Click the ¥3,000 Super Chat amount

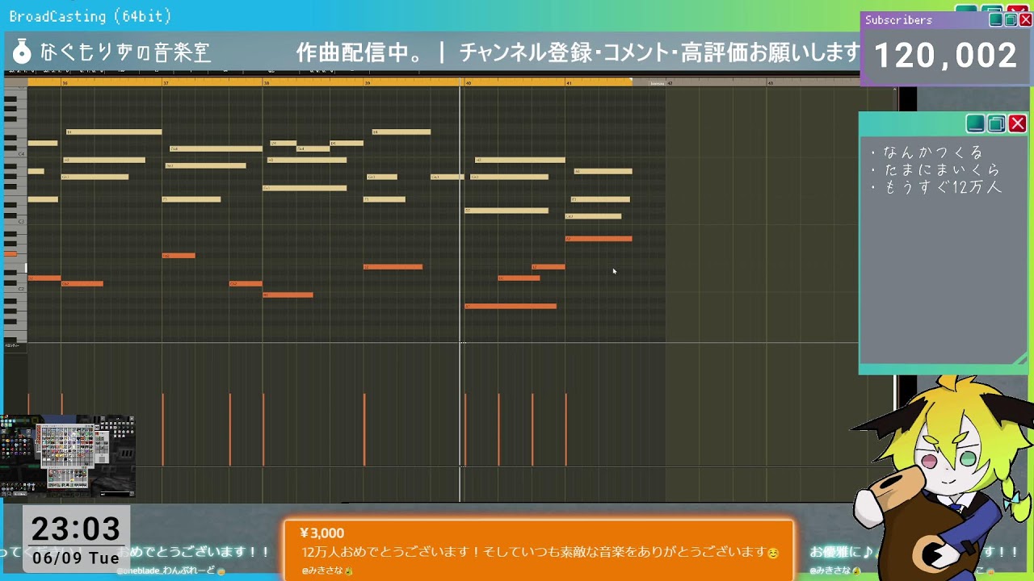point(322,533)
